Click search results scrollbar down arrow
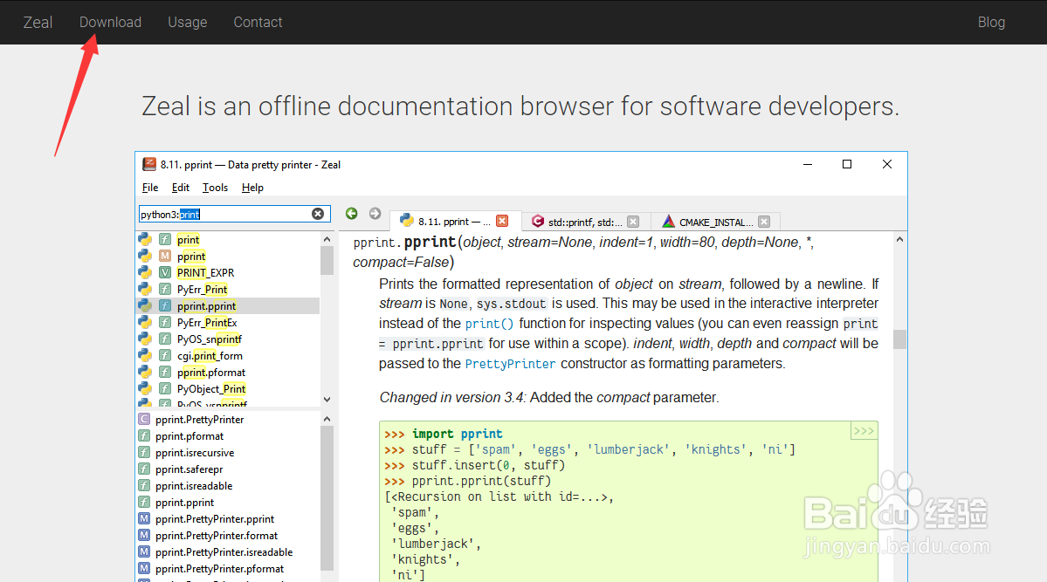This screenshot has width=1047, height=582. coord(327,399)
